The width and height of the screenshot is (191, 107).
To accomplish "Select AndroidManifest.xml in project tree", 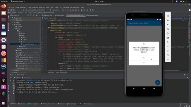I will (30, 44).
